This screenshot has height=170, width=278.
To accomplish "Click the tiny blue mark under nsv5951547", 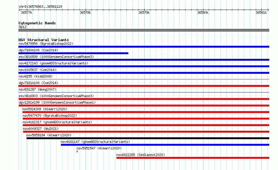I will pyautogui.click(x=77, y=151).
